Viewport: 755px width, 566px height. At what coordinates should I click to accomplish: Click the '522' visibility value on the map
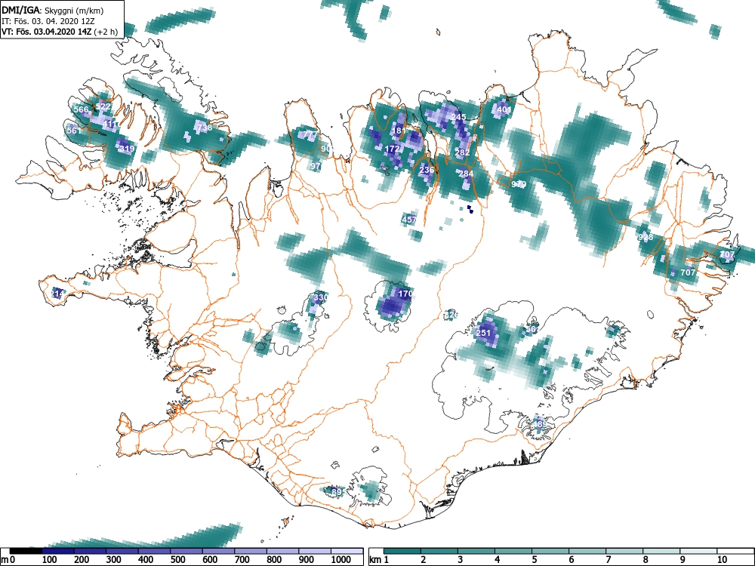coord(103,106)
